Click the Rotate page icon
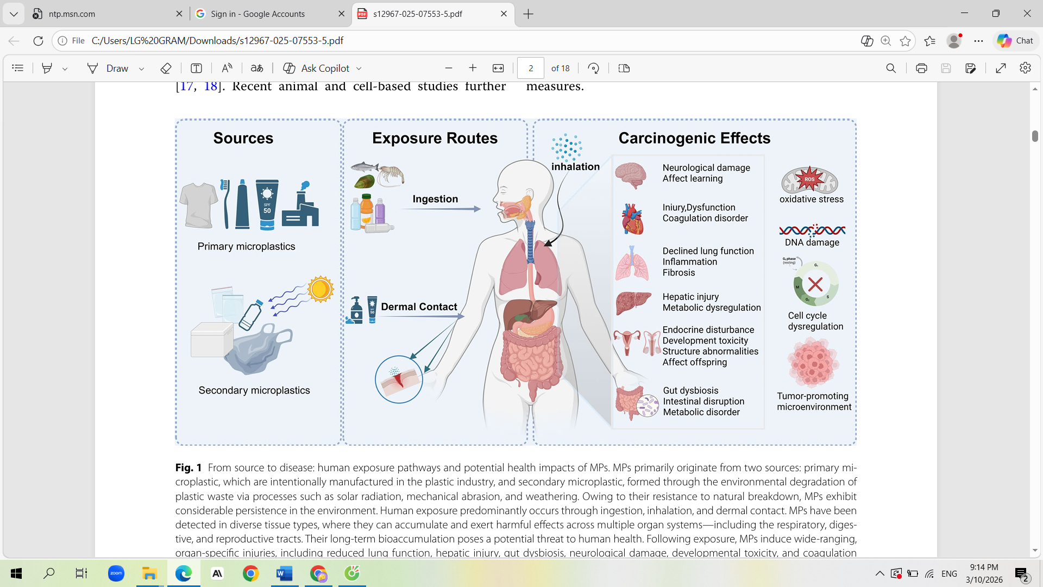 click(x=594, y=68)
